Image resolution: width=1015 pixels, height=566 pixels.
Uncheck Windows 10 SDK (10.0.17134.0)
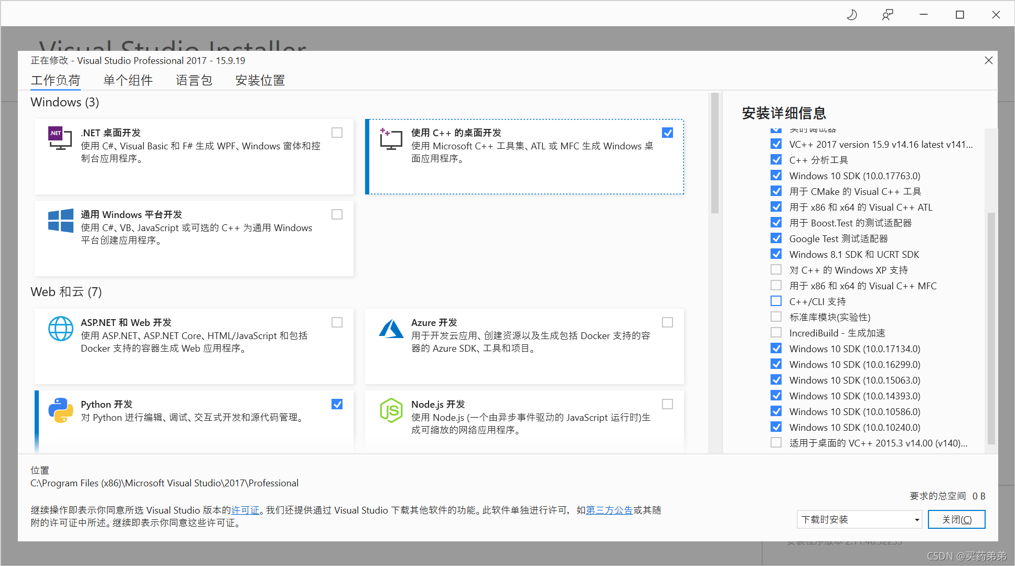click(x=776, y=349)
